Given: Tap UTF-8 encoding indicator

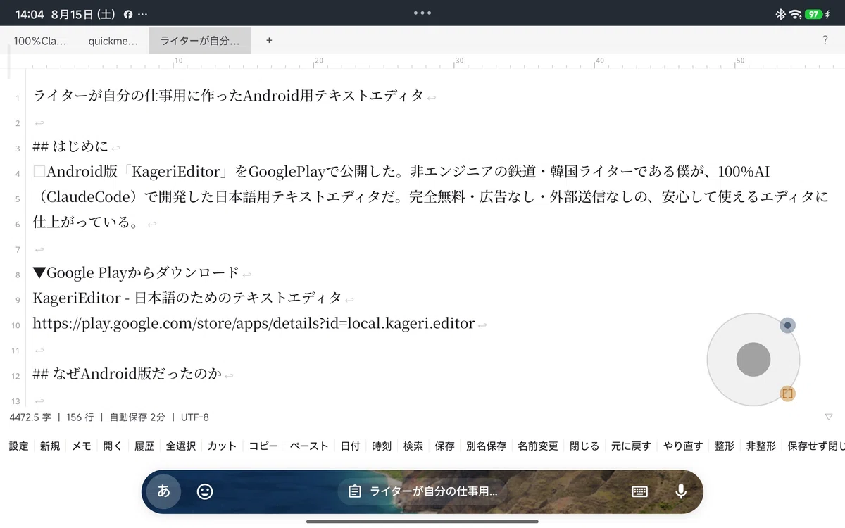Looking at the screenshot, I should point(195,417).
